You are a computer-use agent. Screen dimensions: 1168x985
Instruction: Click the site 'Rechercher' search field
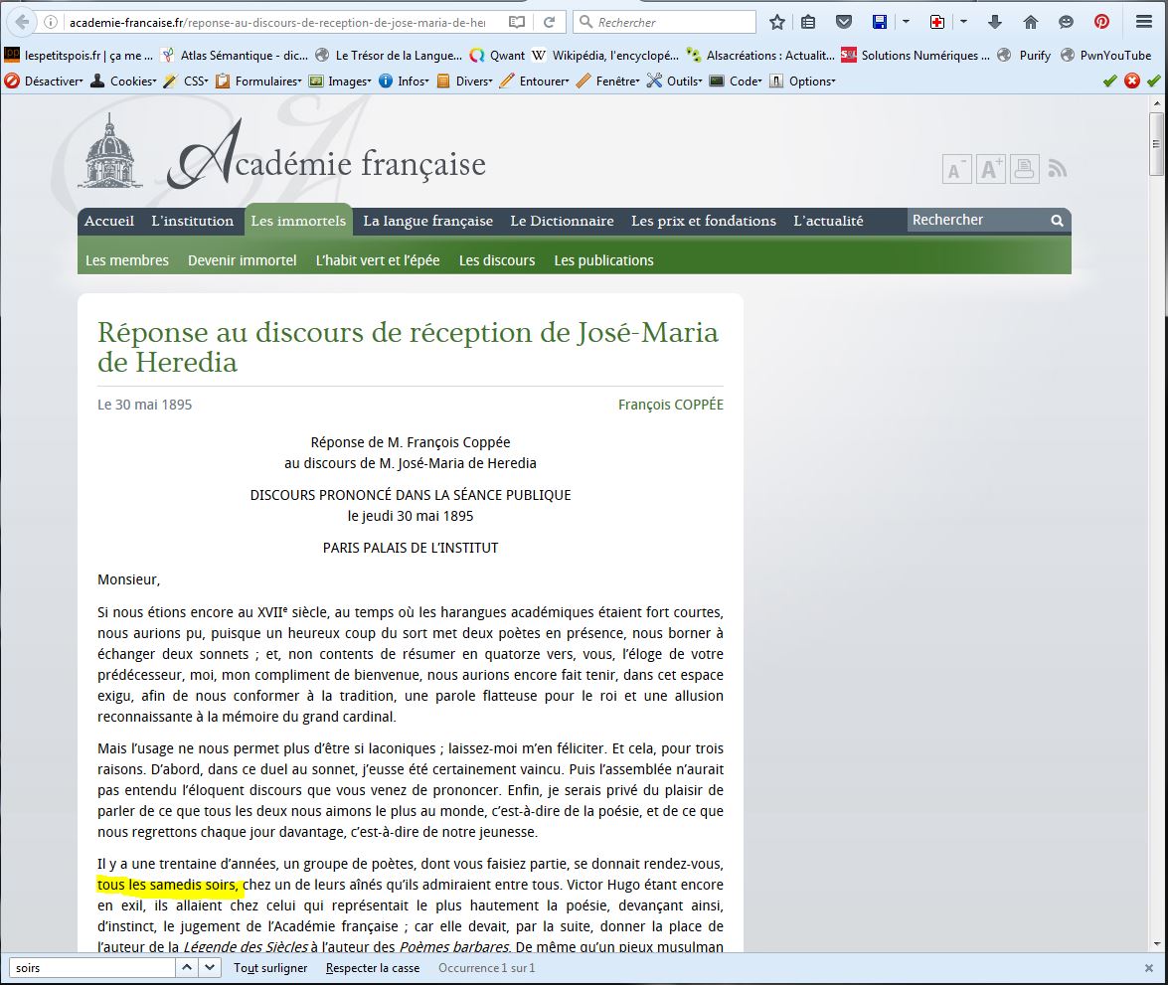pos(978,220)
